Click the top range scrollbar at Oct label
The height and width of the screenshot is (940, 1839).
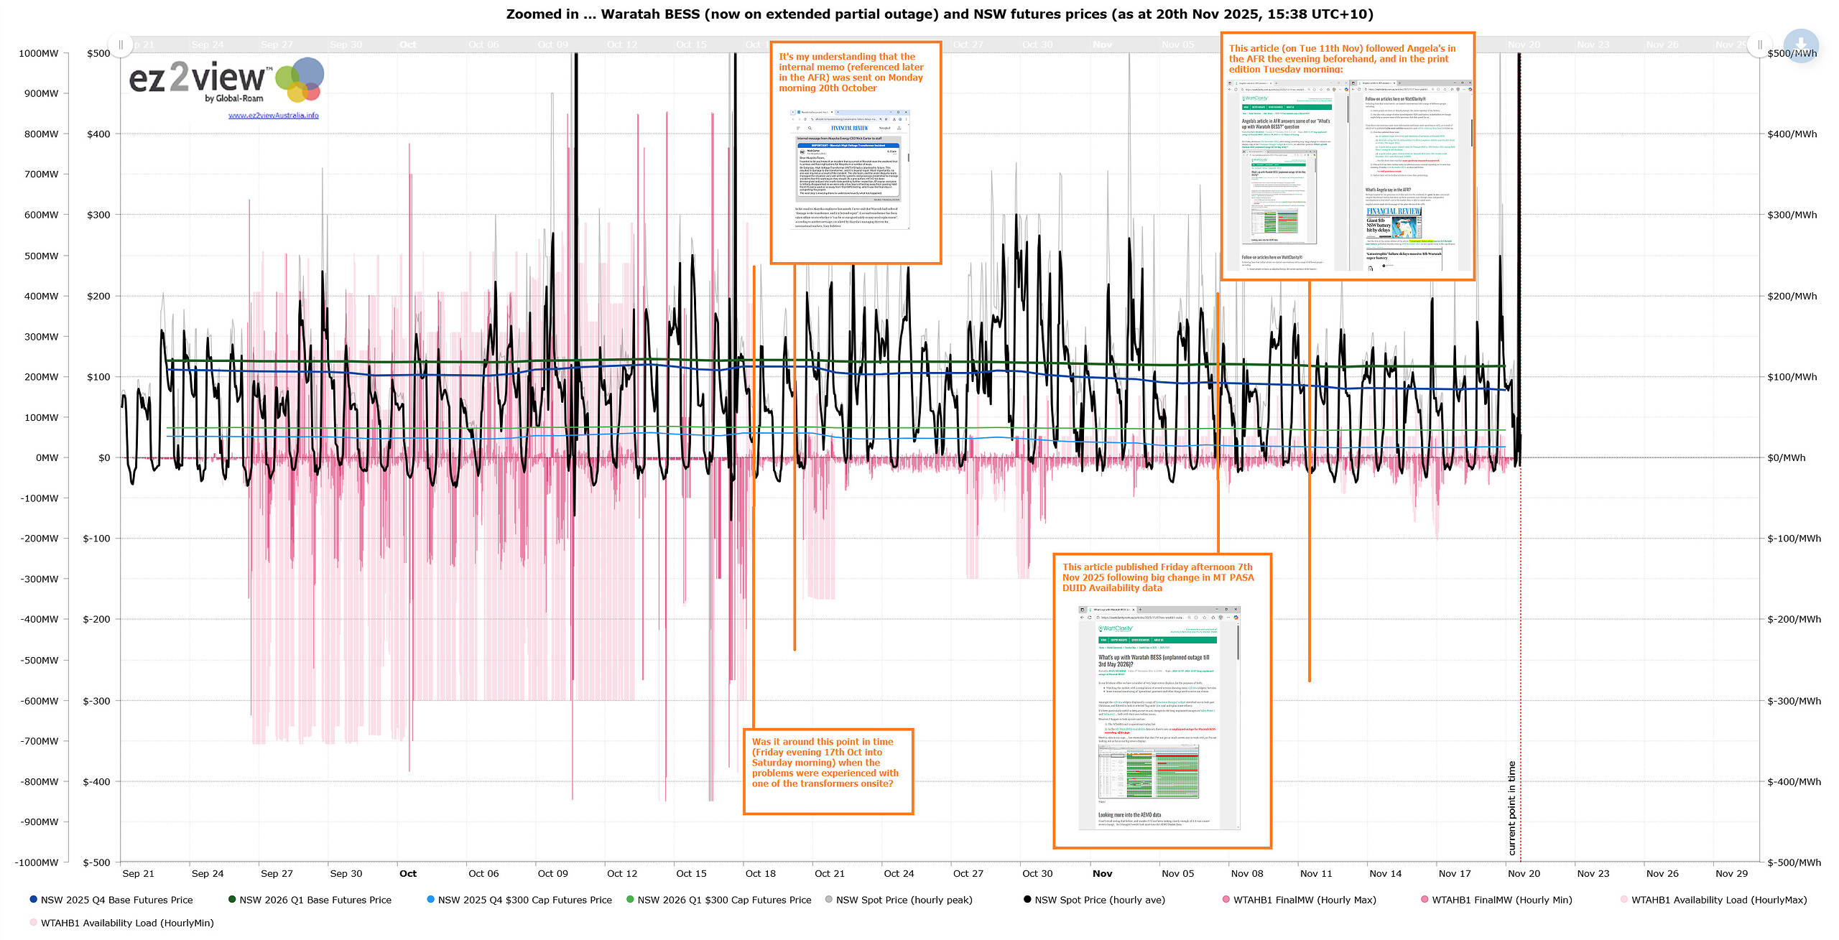[408, 45]
